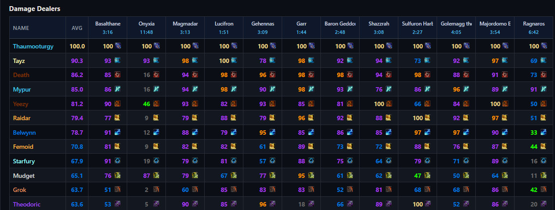The height and width of the screenshot is (210, 555).
Task: Open player Death's profile link
Action: coord(21,75)
